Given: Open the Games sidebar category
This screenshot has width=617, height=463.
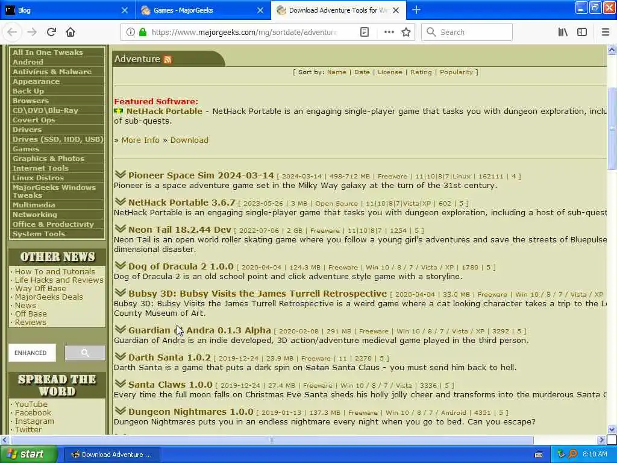Looking at the screenshot, I should tap(25, 149).
